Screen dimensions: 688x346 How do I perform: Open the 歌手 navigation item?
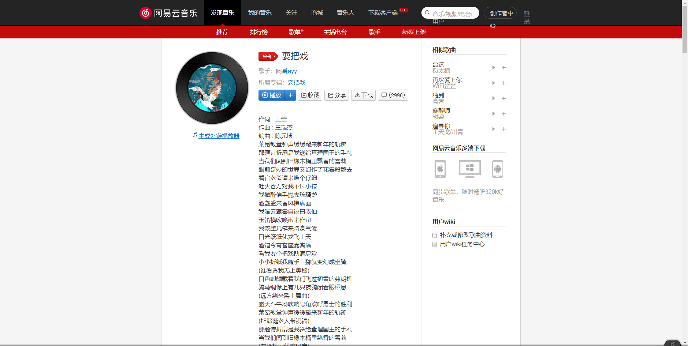point(374,32)
